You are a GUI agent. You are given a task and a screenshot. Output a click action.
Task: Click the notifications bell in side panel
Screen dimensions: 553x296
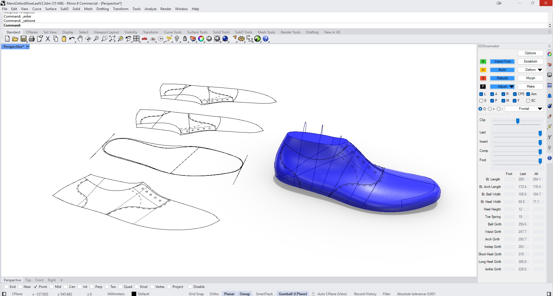tap(550, 96)
